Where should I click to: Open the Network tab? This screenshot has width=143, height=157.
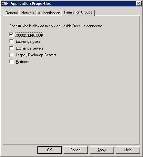[x=28, y=13]
